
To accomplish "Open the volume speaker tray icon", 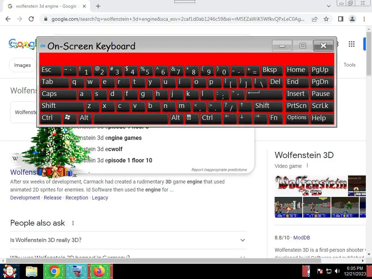I will tap(337, 271).
